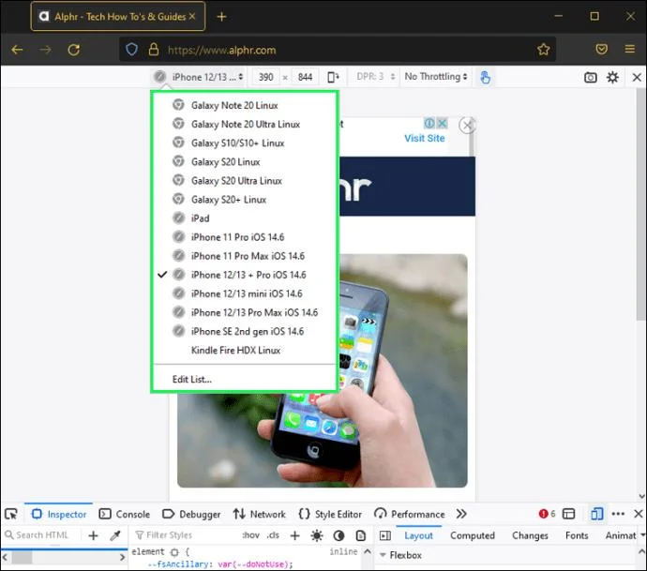This screenshot has height=571, width=647.
Task: Open the device selector dropdown
Action: click(199, 77)
